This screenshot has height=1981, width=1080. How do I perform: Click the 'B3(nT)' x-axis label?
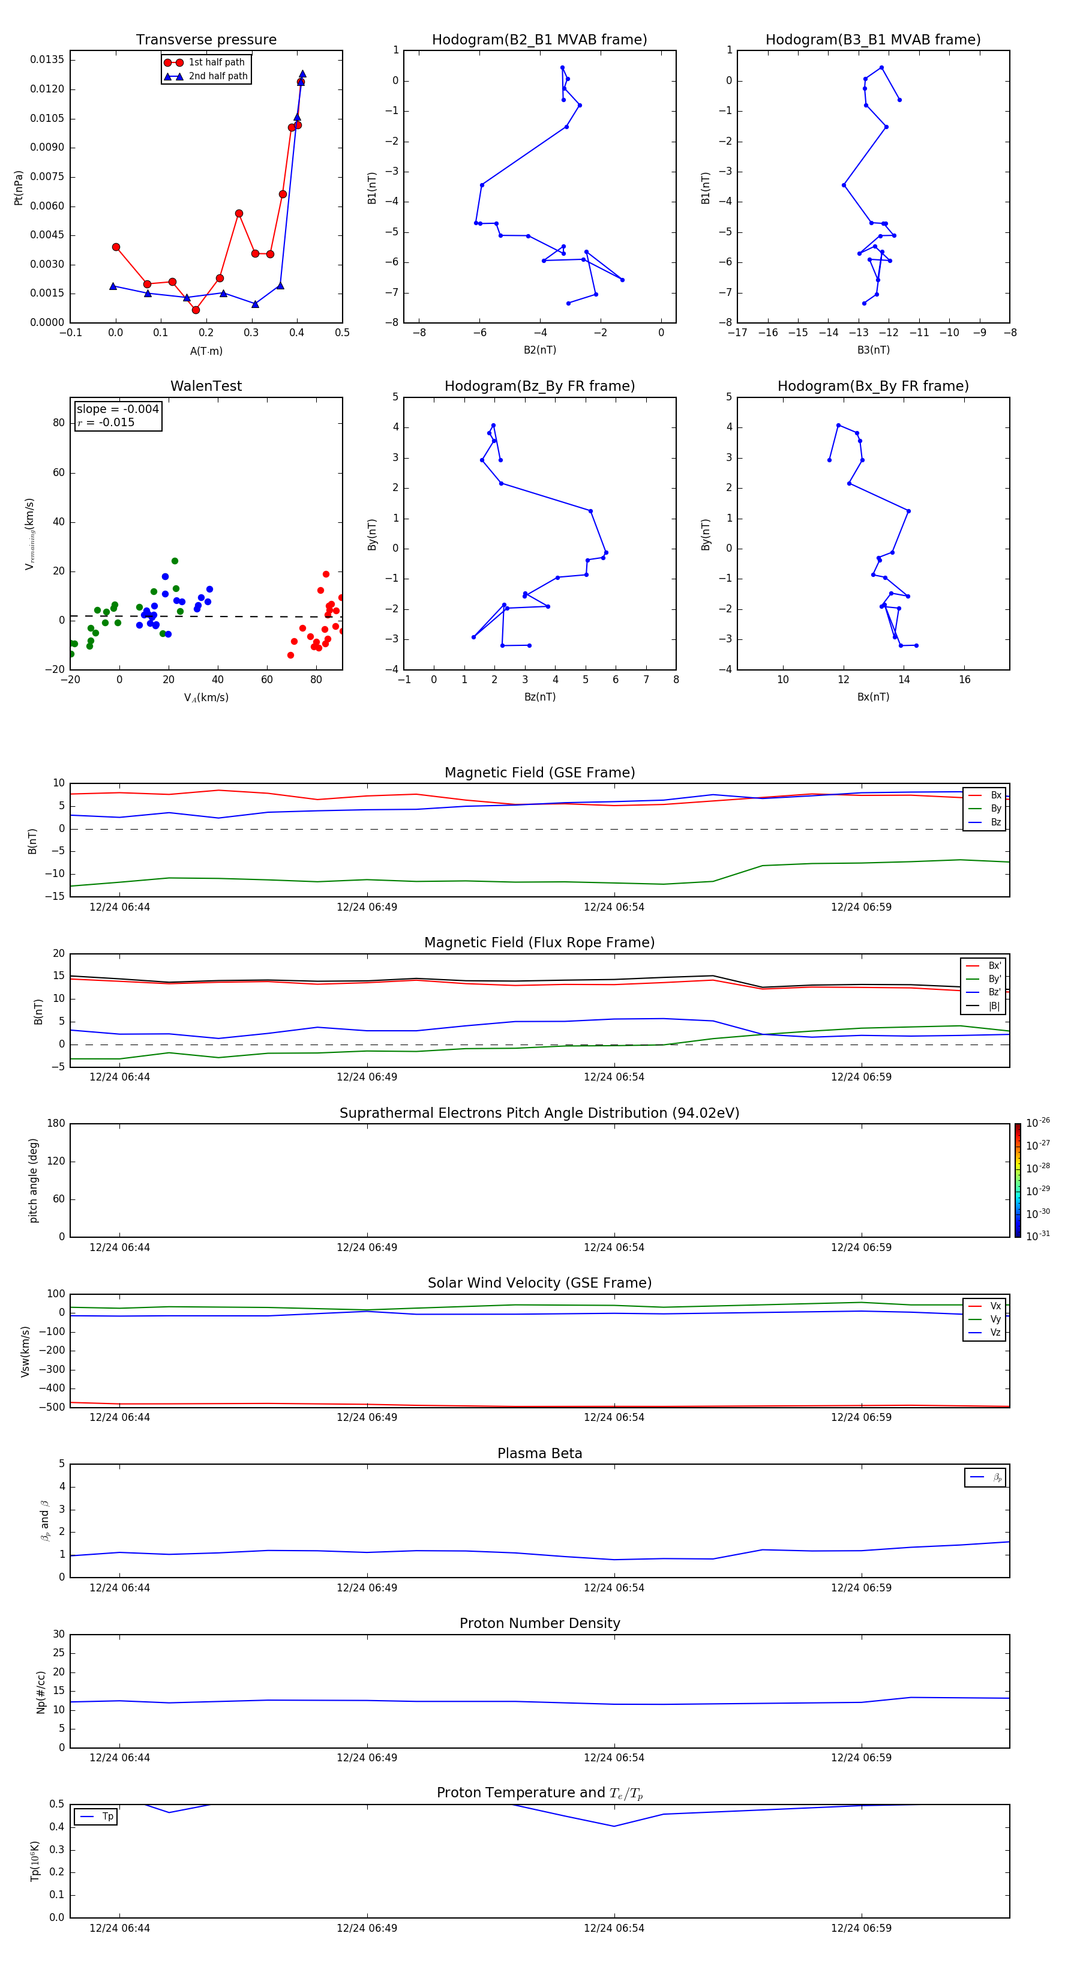click(x=873, y=350)
